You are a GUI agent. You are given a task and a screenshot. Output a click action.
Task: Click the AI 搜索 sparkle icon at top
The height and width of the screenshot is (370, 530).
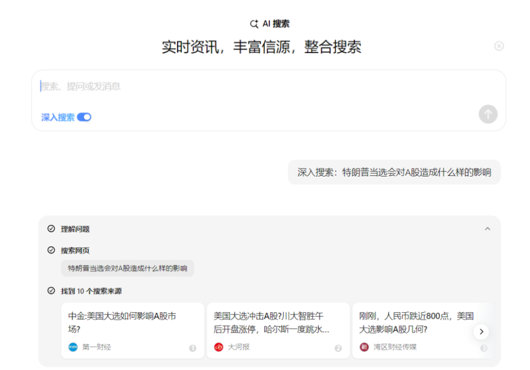254,24
